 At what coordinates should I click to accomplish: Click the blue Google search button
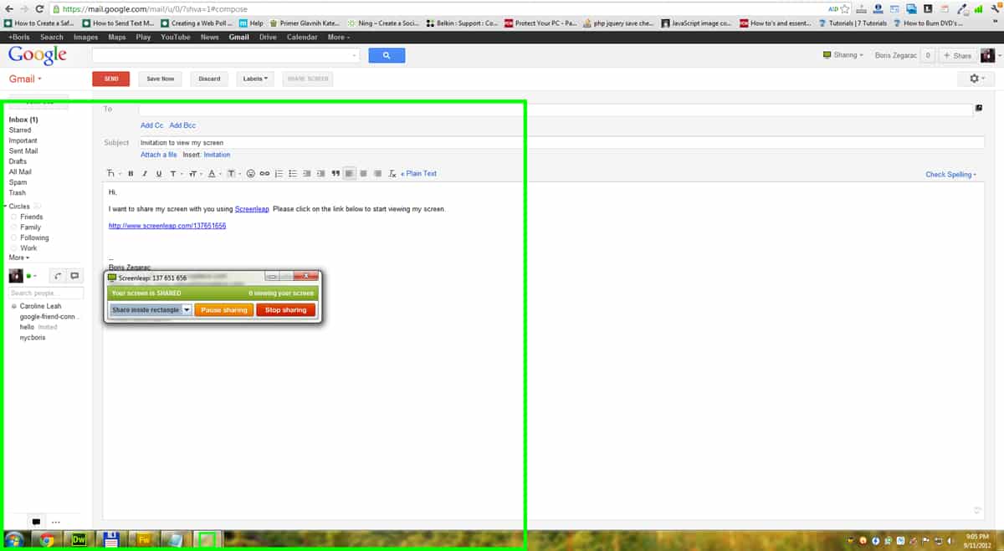(387, 55)
